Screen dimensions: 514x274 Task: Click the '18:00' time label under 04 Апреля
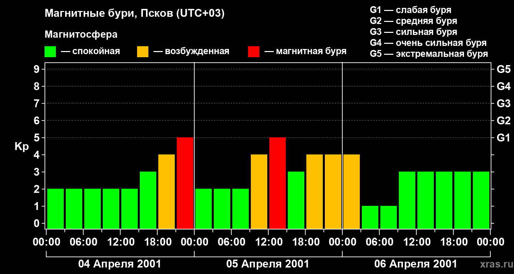[x=157, y=242]
